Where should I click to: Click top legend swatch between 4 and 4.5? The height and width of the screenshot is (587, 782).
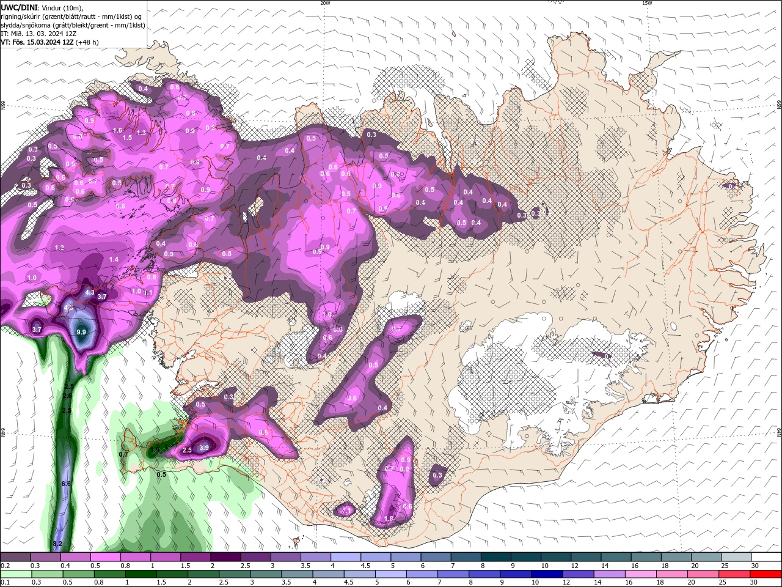pos(346,557)
